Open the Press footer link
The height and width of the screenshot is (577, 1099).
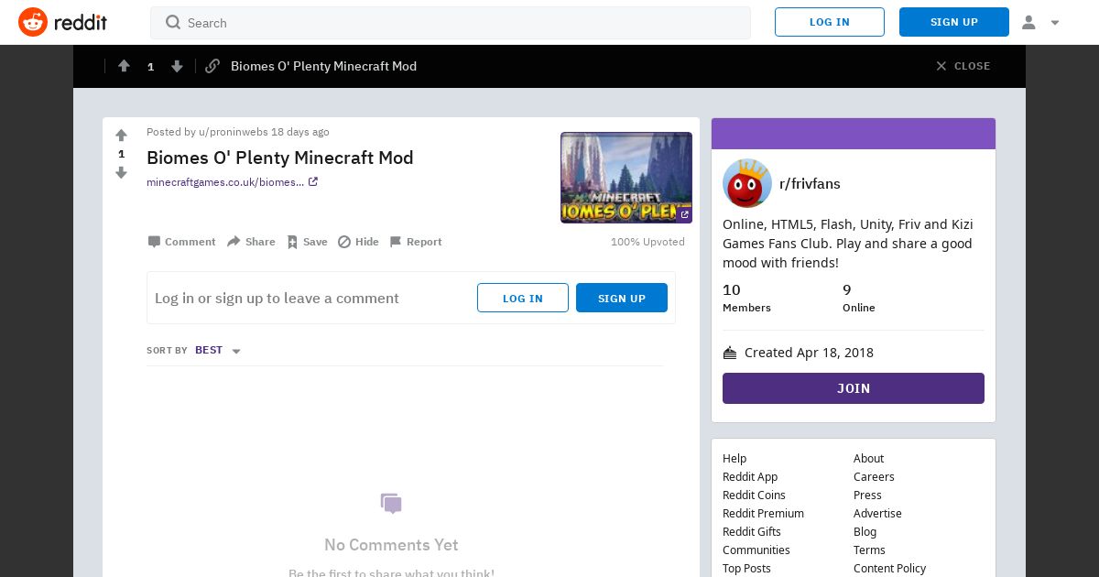tap(867, 495)
